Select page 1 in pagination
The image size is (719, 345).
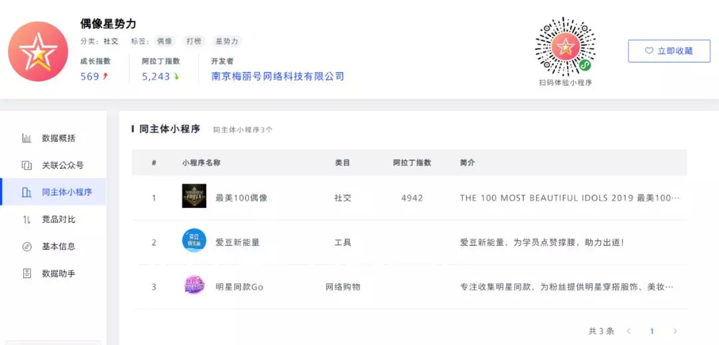point(652,331)
